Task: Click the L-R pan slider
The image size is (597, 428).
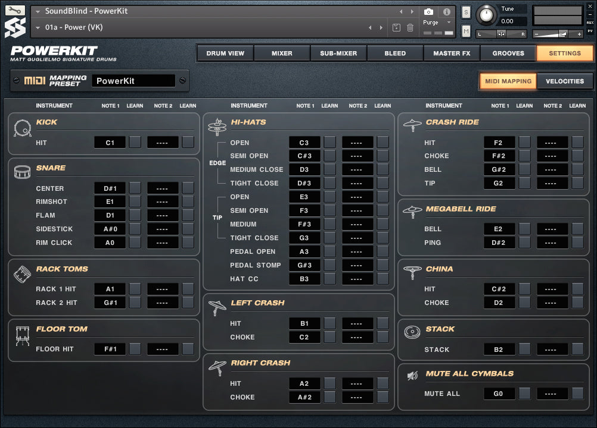Action: (x=501, y=34)
